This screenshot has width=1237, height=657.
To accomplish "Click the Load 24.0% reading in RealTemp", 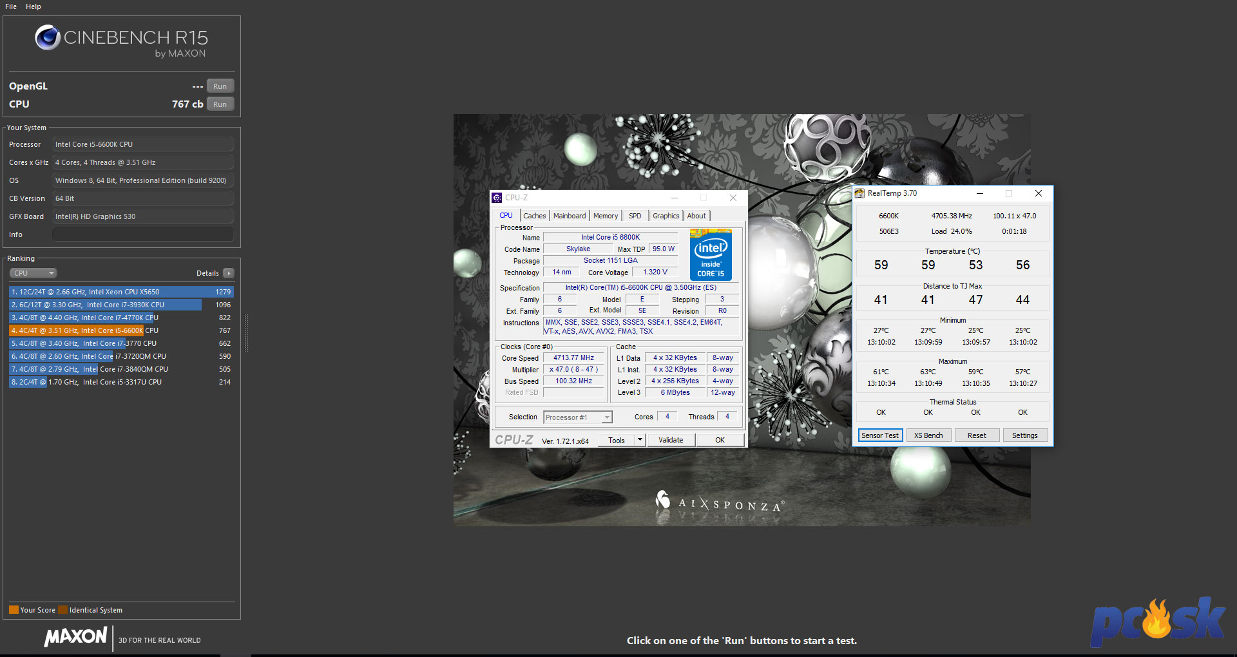I will [x=952, y=231].
